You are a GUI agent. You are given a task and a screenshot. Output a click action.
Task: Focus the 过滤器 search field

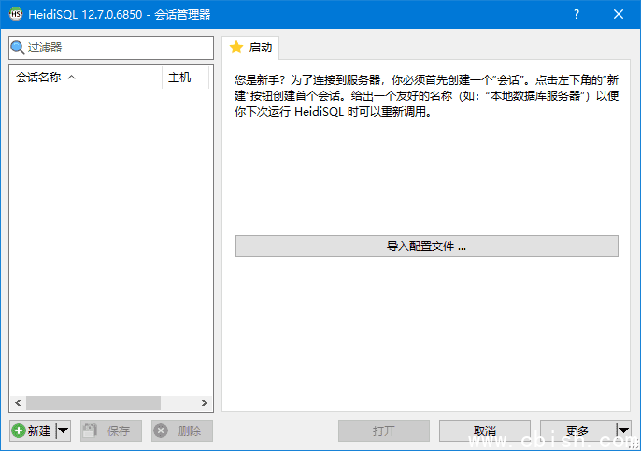119,47
